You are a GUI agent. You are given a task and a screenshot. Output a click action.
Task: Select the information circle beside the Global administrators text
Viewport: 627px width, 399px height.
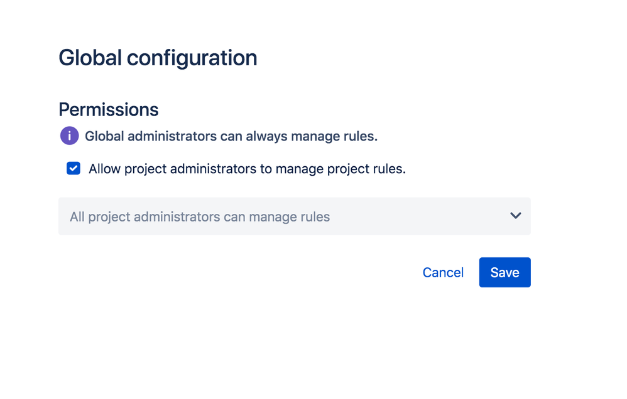tap(69, 136)
